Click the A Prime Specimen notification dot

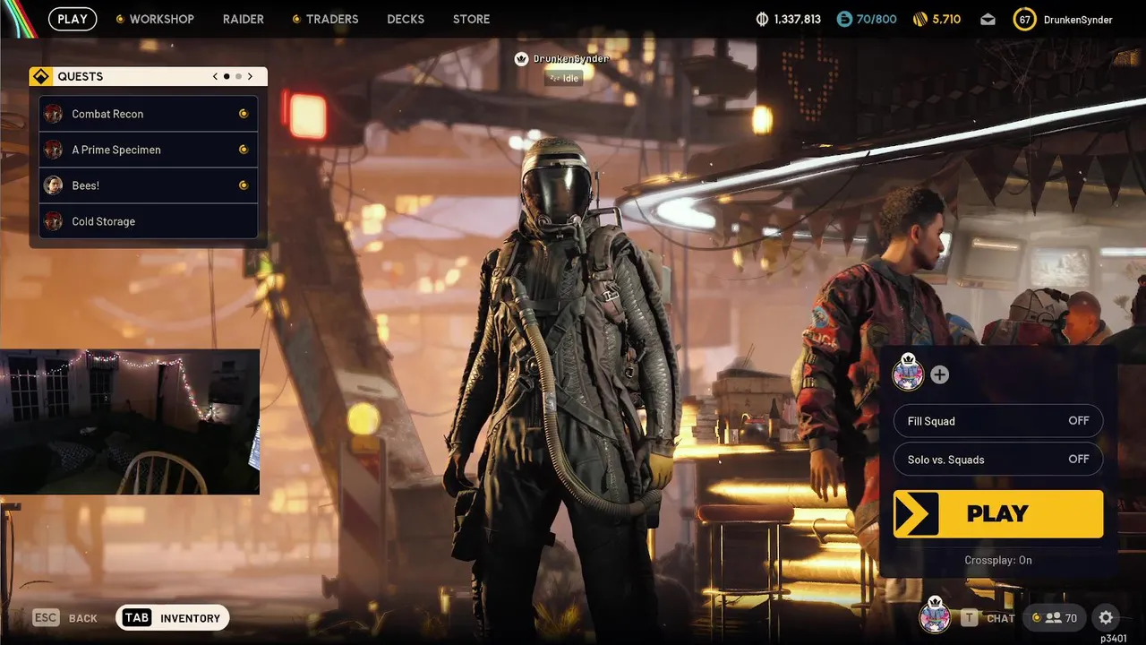click(243, 150)
